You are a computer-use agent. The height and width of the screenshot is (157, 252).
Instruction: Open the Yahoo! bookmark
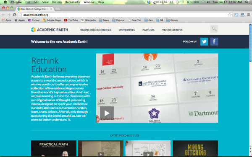tap(34, 20)
